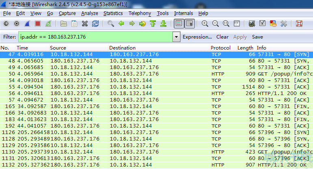Select packet 1126 row
313x169 pixels.
pos(157,132)
